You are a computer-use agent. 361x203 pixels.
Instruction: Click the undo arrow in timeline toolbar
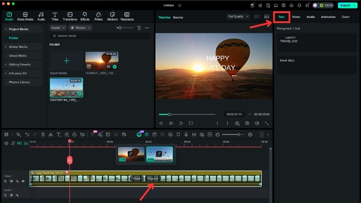click(27, 134)
